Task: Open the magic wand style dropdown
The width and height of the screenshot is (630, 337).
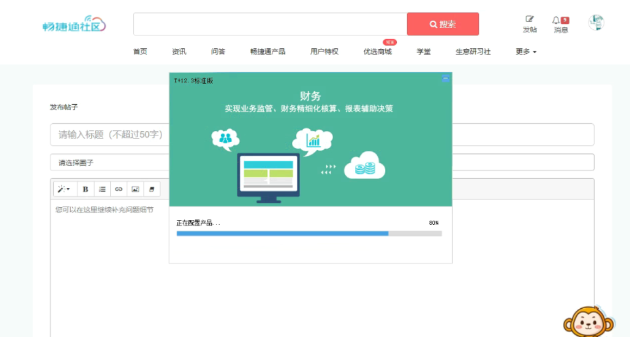Action: tap(64, 189)
